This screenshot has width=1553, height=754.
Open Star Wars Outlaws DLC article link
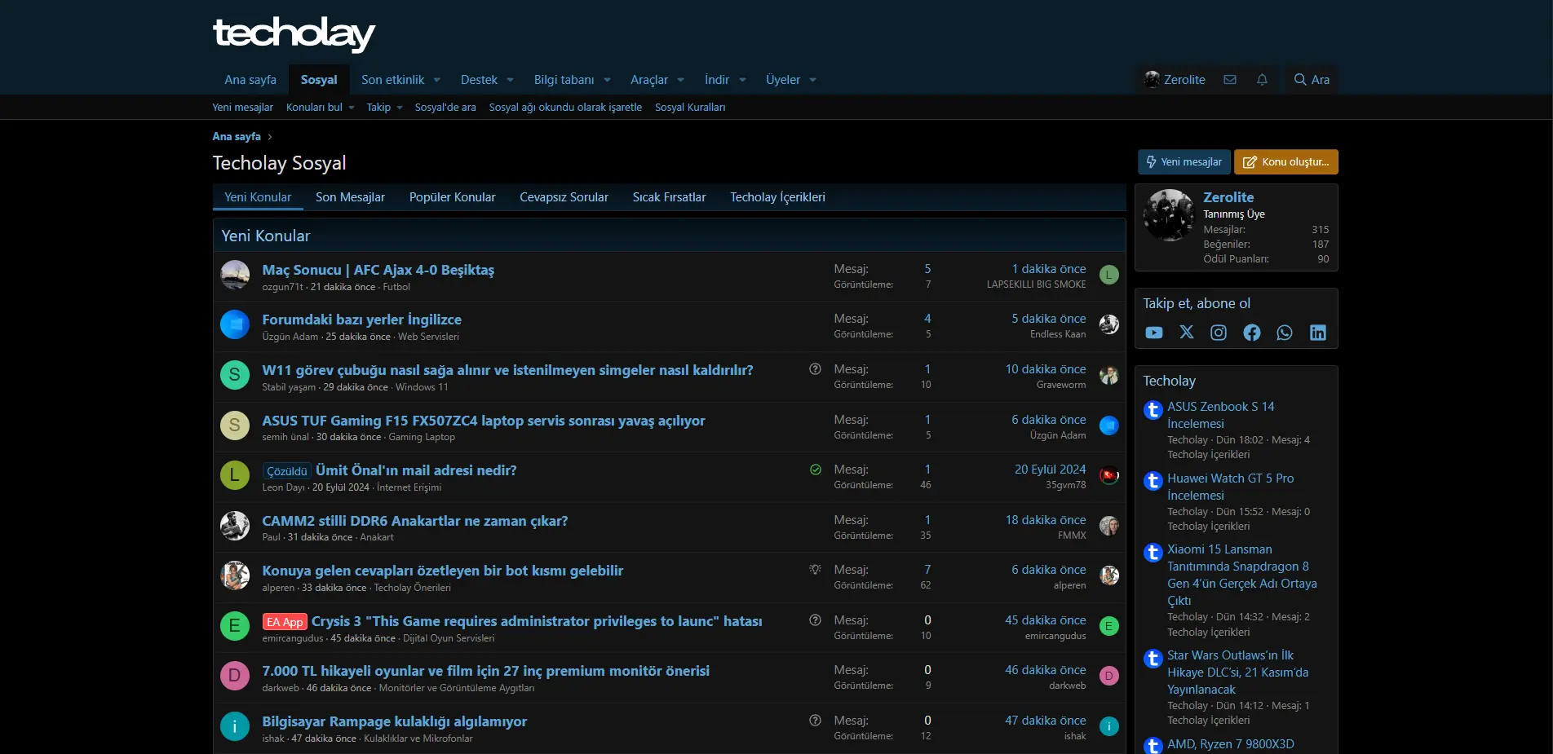(1237, 672)
